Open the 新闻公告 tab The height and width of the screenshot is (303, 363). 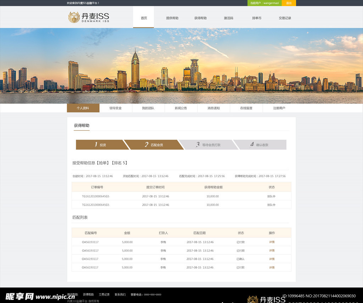tap(181, 108)
